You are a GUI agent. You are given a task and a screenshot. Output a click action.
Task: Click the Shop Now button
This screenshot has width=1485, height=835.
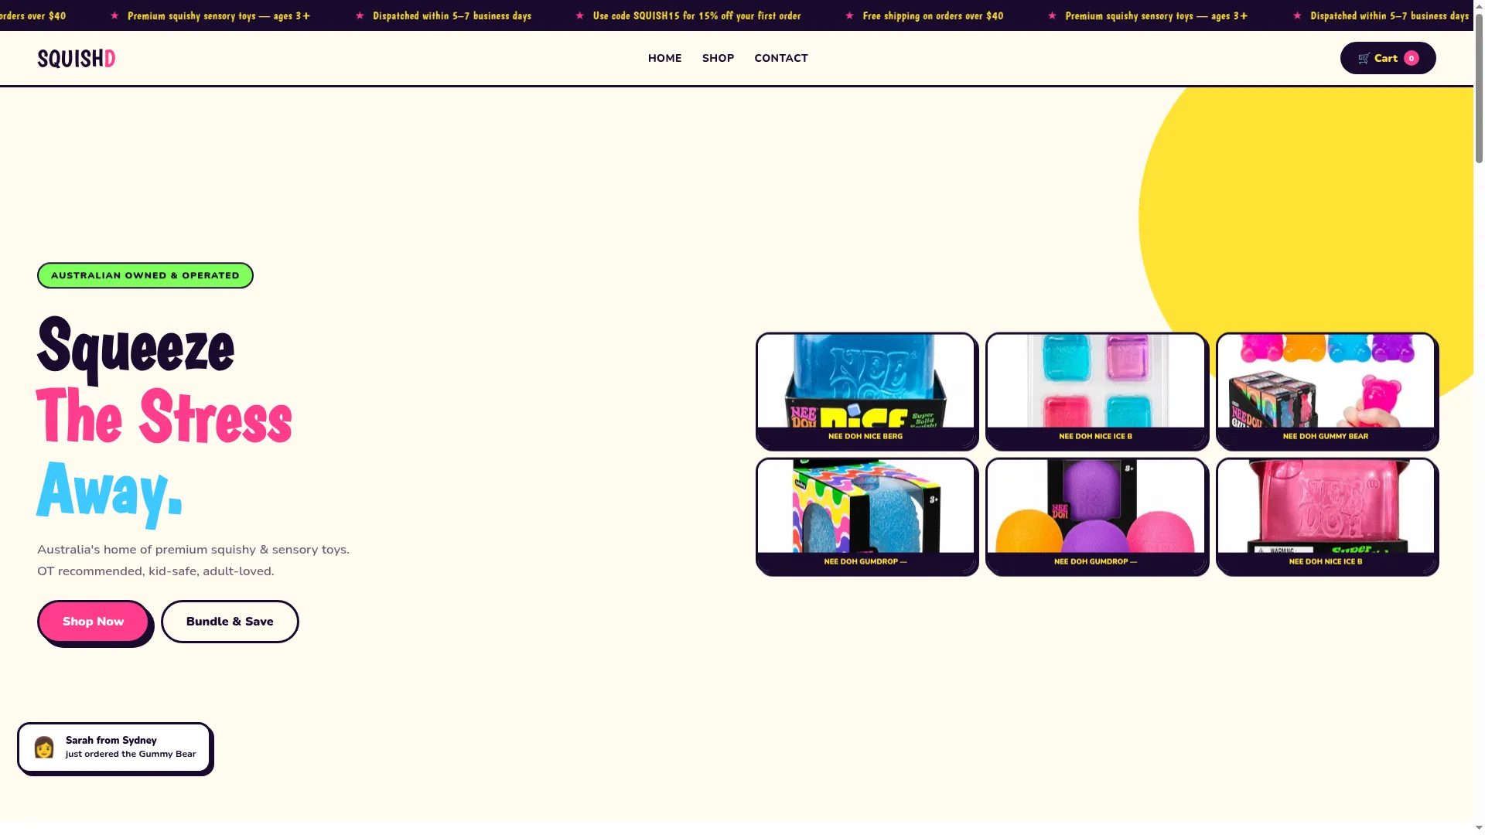tap(94, 622)
